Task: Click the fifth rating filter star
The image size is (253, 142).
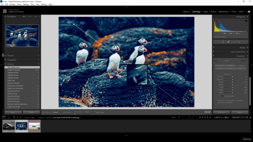Action: pos(210,118)
